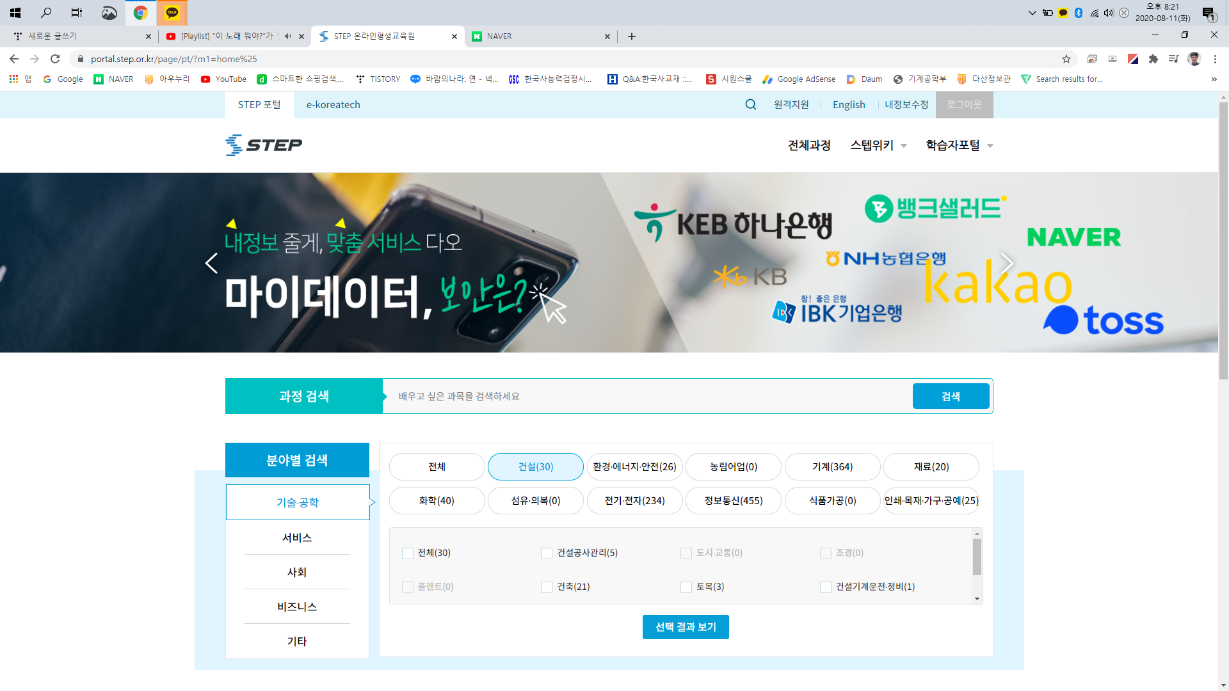
Task: Check the 토목(3) checkbox
Action: [686, 587]
